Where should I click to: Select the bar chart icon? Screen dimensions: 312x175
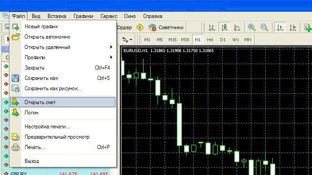(212, 27)
